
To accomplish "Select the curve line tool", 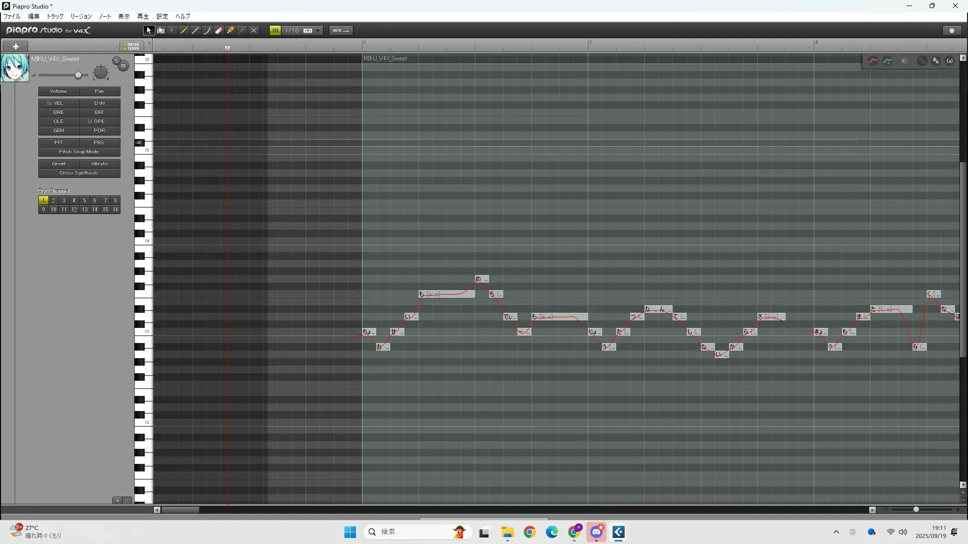I will 207,31.
